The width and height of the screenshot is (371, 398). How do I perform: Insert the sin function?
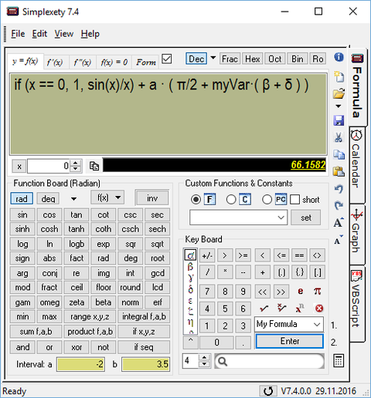point(22,214)
